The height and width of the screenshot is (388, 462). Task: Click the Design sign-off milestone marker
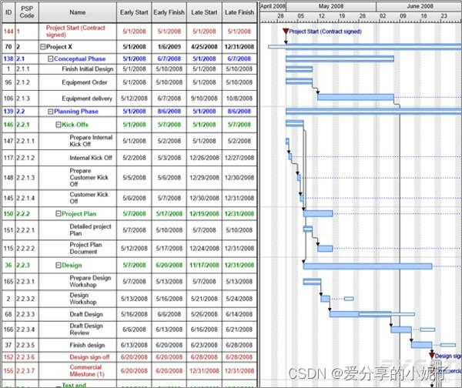point(431,355)
